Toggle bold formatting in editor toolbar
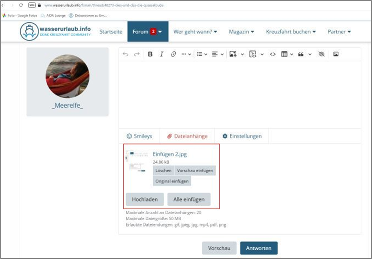 150,54
